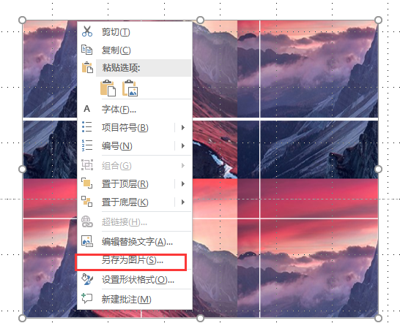
Task: Click the Font letter A icon
Action: pyautogui.click(x=86, y=109)
